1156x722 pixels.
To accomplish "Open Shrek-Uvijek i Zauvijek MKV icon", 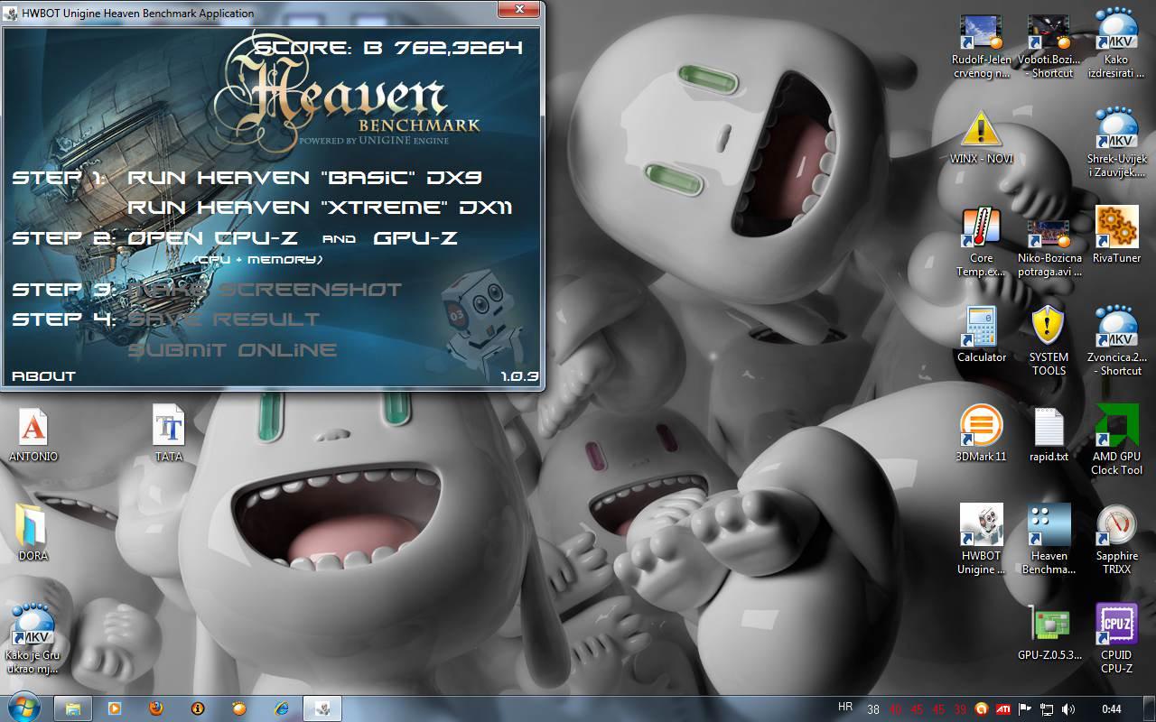I will 1116,142.
